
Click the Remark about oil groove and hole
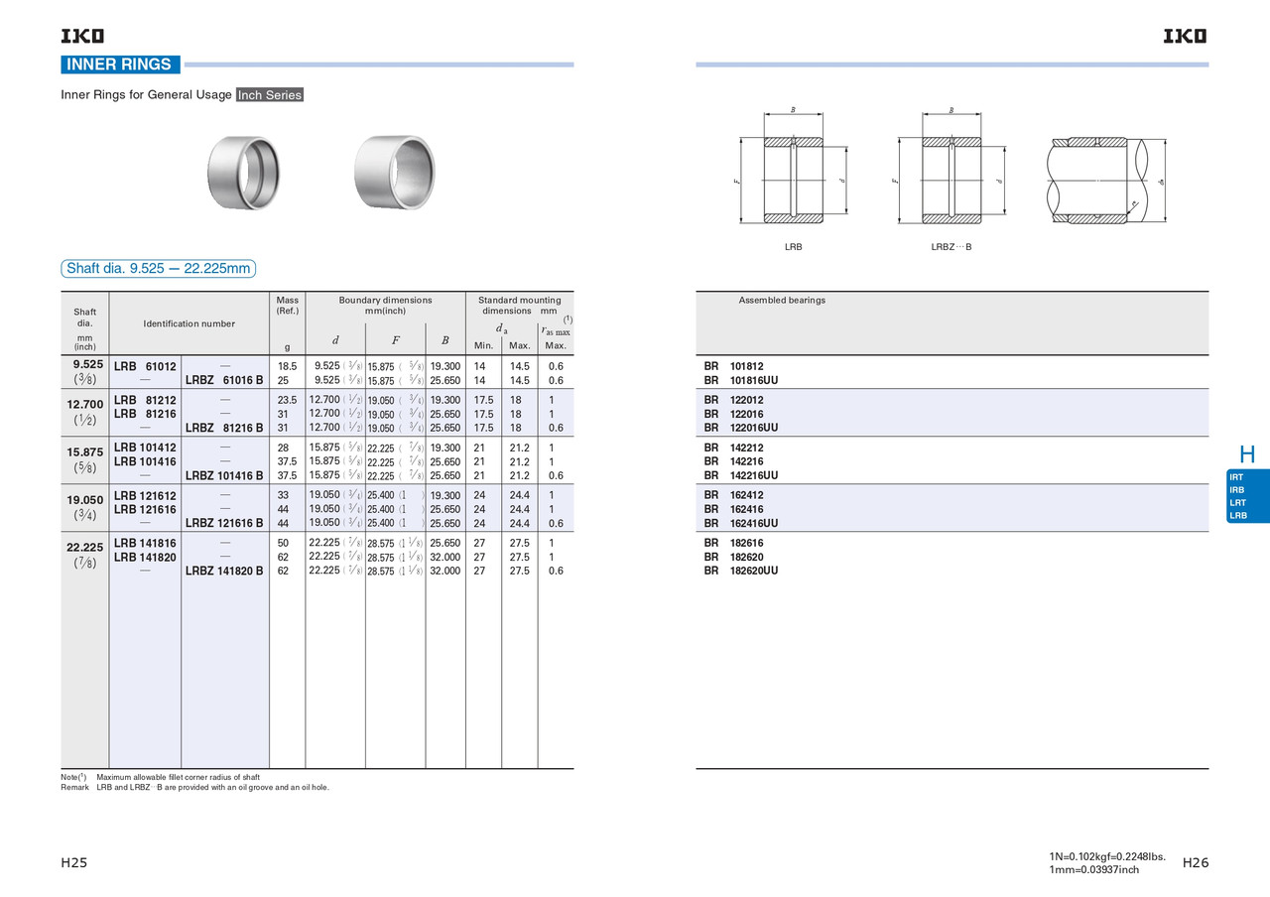pyautogui.click(x=195, y=787)
